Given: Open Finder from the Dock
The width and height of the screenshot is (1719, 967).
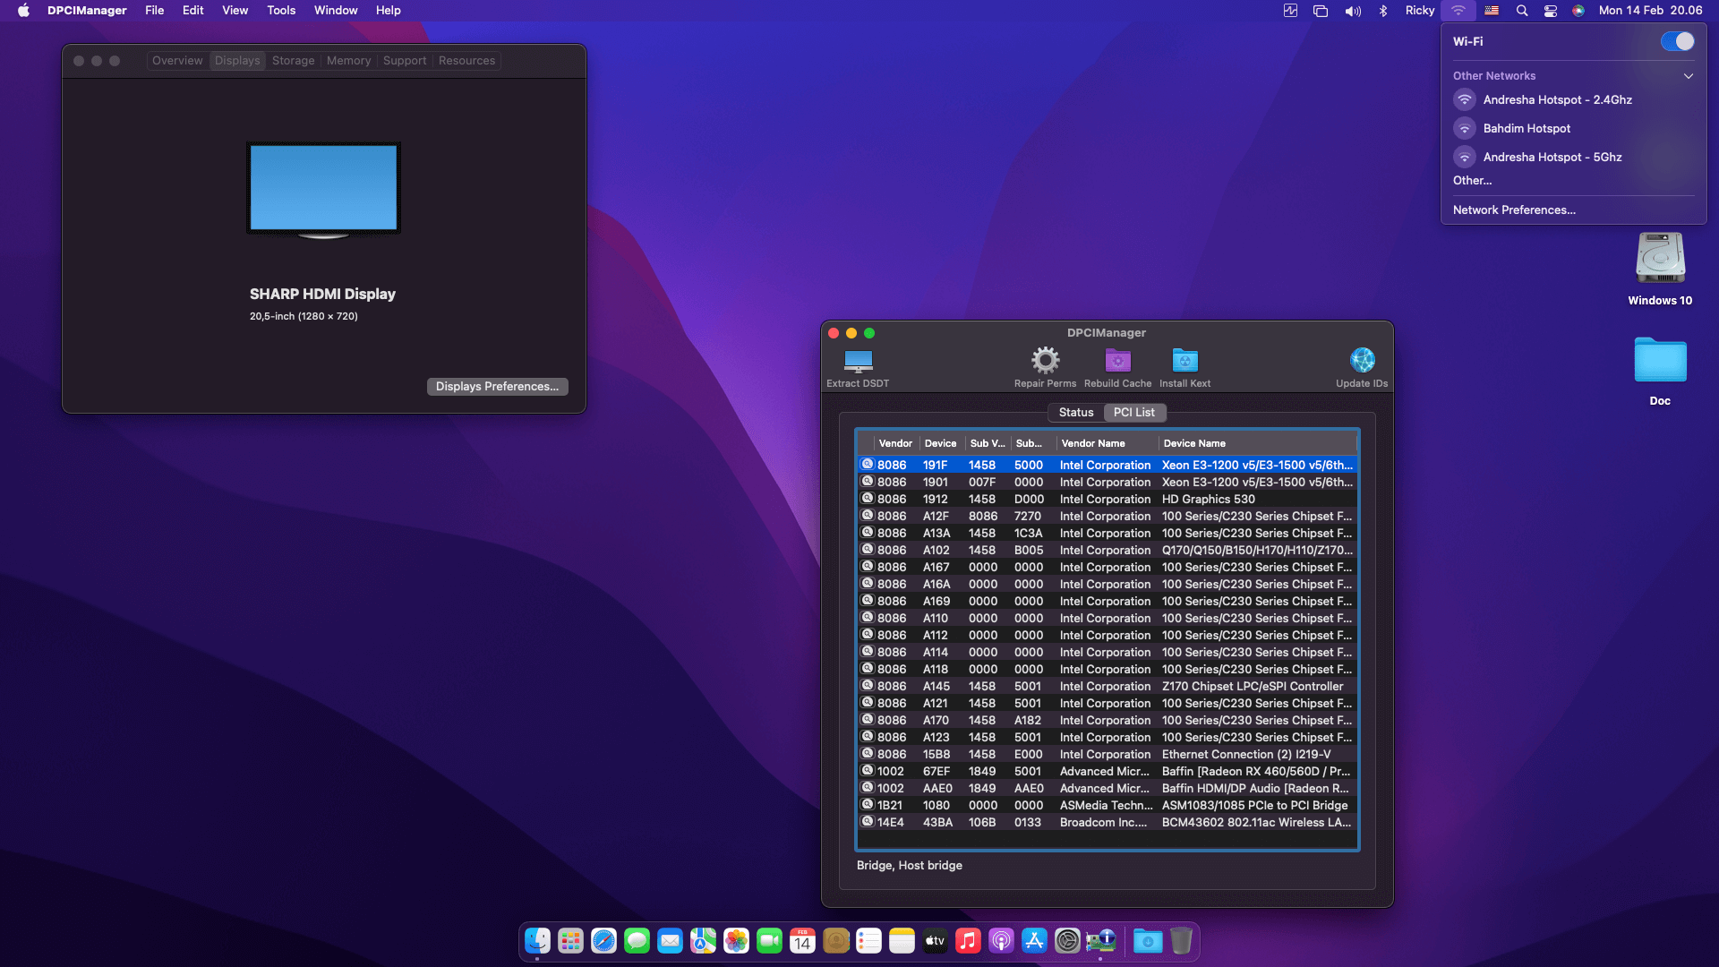Looking at the screenshot, I should tap(537, 940).
